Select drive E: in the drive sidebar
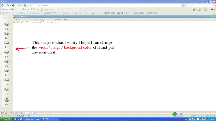 [7, 45]
